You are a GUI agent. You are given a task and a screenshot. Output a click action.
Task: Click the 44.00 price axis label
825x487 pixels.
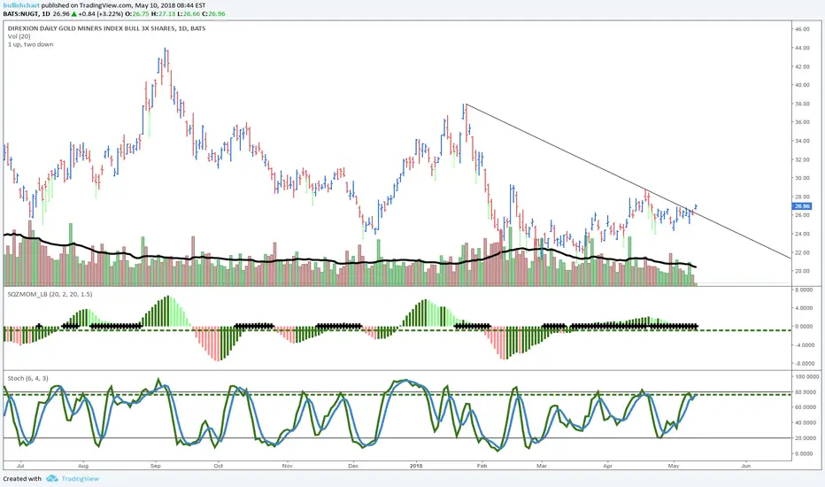(x=802, y=48)
